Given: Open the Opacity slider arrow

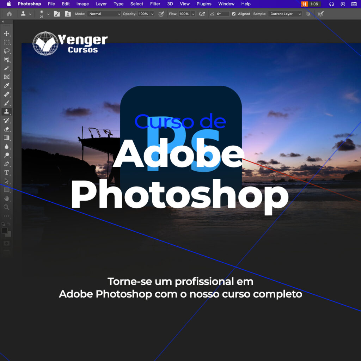Looking at the screenshot, I should 152,14.
